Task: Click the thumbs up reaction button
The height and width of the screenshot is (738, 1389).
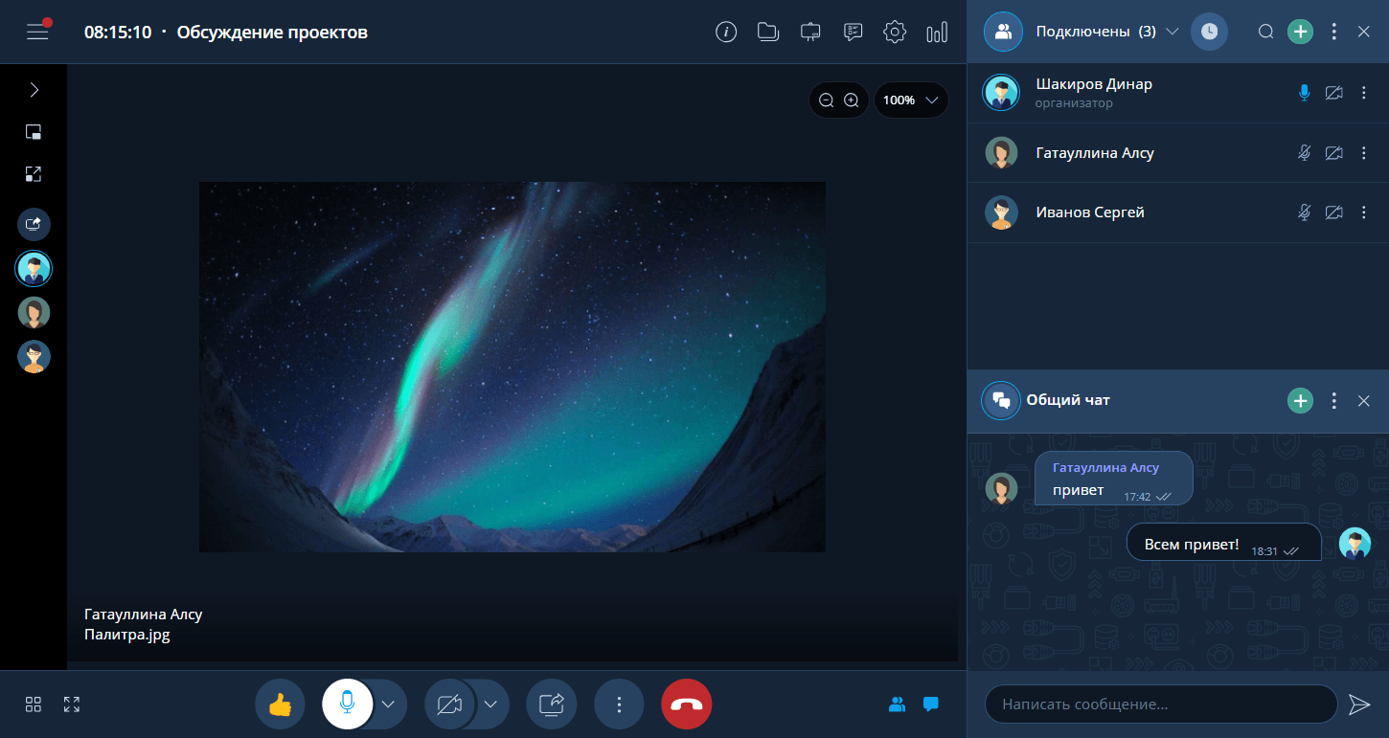Action: pos(280,704)
